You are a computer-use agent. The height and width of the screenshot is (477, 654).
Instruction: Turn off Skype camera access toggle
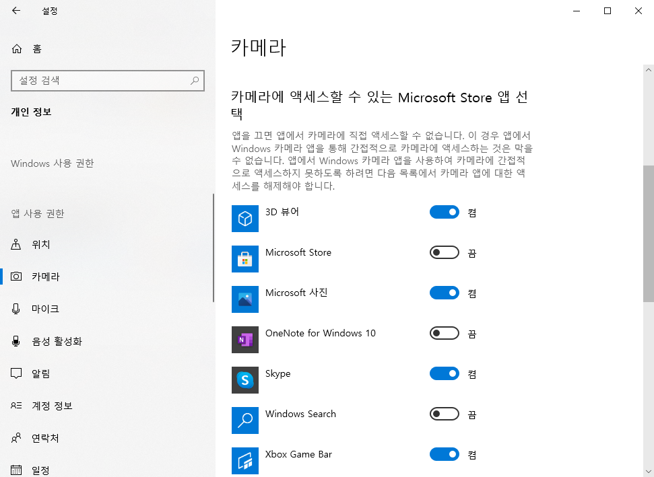point(445,373)
